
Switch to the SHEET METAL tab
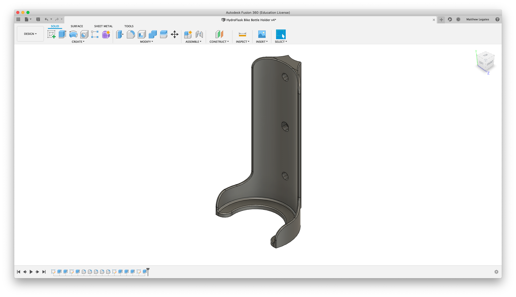(x=103, y=26)
